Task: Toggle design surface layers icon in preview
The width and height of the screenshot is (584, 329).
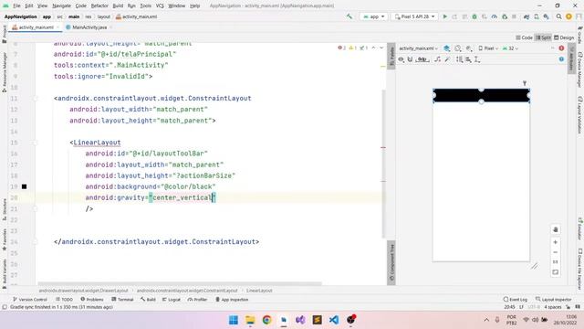Action: click(447, 48)
